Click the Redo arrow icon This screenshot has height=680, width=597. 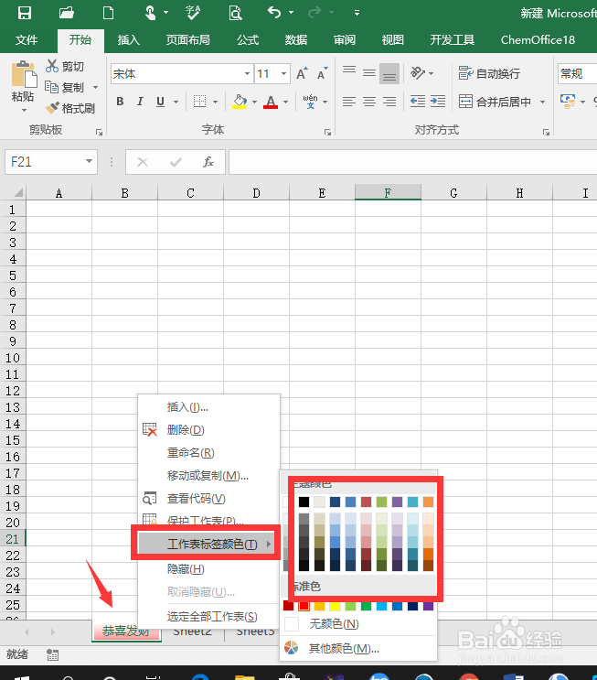pyautogui.click(x=314, y=12)
